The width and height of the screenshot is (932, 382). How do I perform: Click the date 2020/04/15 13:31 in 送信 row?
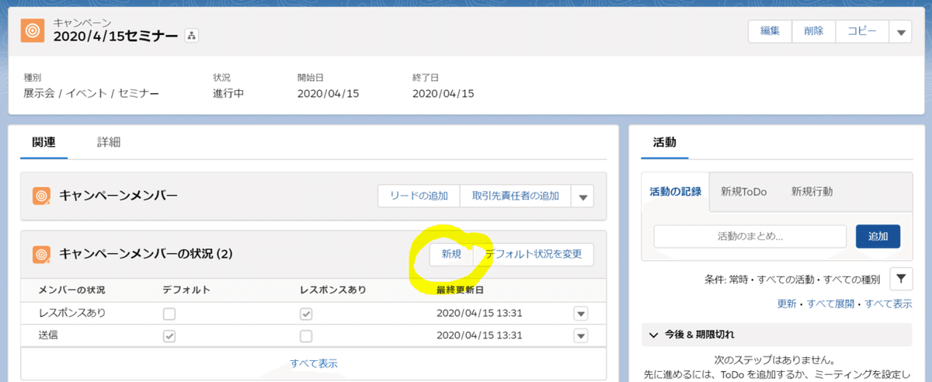479,336
